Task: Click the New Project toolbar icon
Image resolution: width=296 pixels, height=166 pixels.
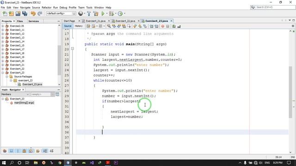Action: (11, 13)
